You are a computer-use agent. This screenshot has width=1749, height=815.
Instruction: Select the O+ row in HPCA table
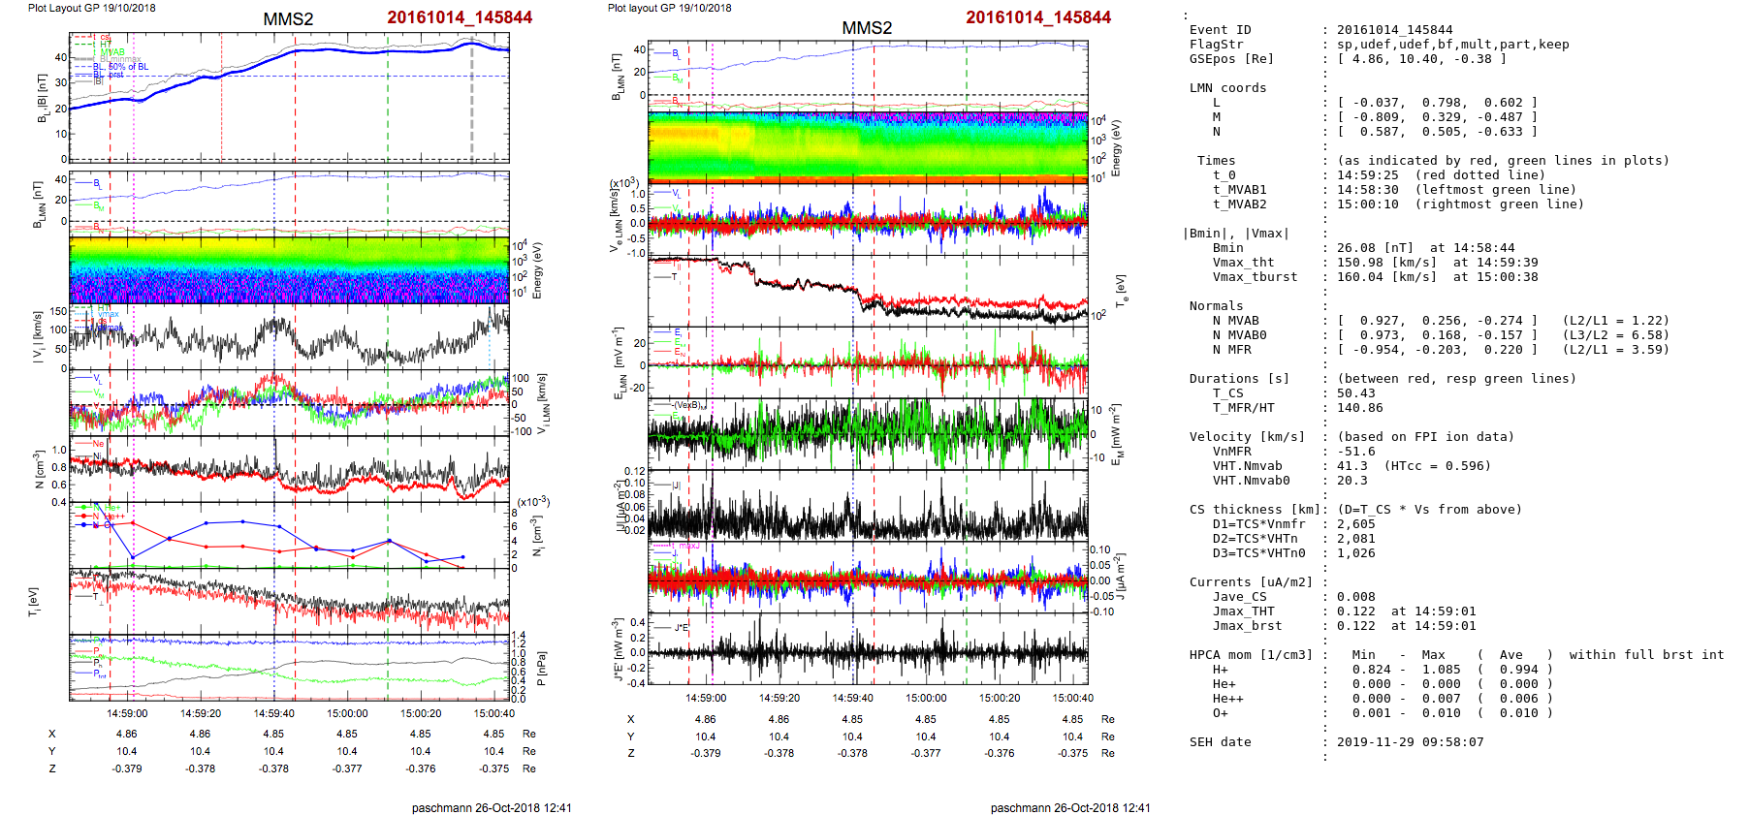pyautogui.click(x=1220, y=713)
